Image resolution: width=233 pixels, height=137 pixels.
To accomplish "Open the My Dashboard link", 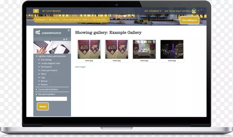I will (x=52, y=11).
